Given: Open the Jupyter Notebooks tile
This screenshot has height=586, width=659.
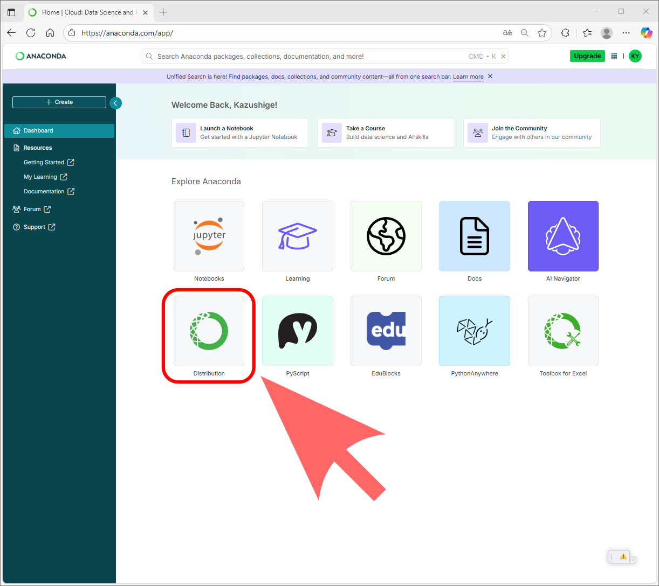Looking at the screenshot, I should (x=209, y=236).
